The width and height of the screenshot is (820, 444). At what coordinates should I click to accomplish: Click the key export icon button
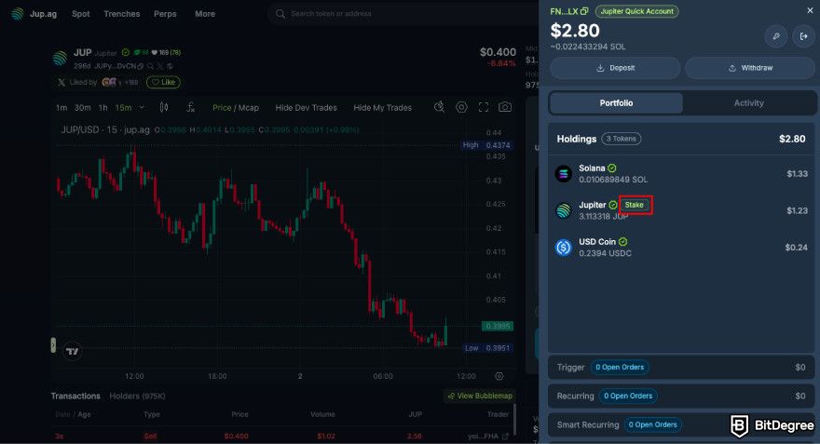[x=776, y=36]
